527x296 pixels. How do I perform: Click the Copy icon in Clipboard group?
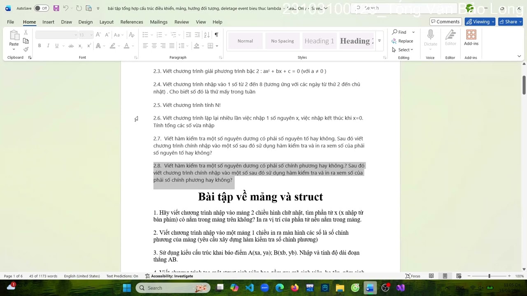26,41
